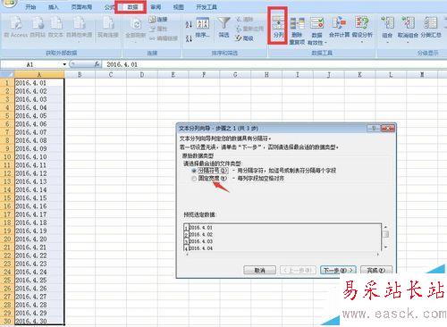Image resolution: width=447 pixels, height=327 pixels.
Task: Click the wizard help question-mark button
Action: 374,129
